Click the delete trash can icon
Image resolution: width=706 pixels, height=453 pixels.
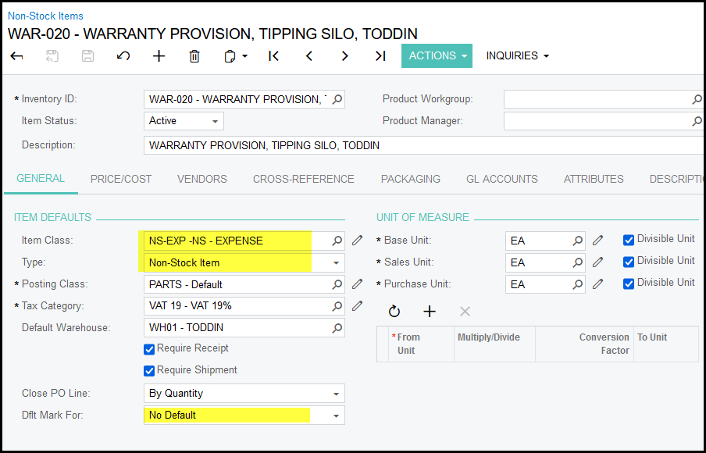coord(194,56)
